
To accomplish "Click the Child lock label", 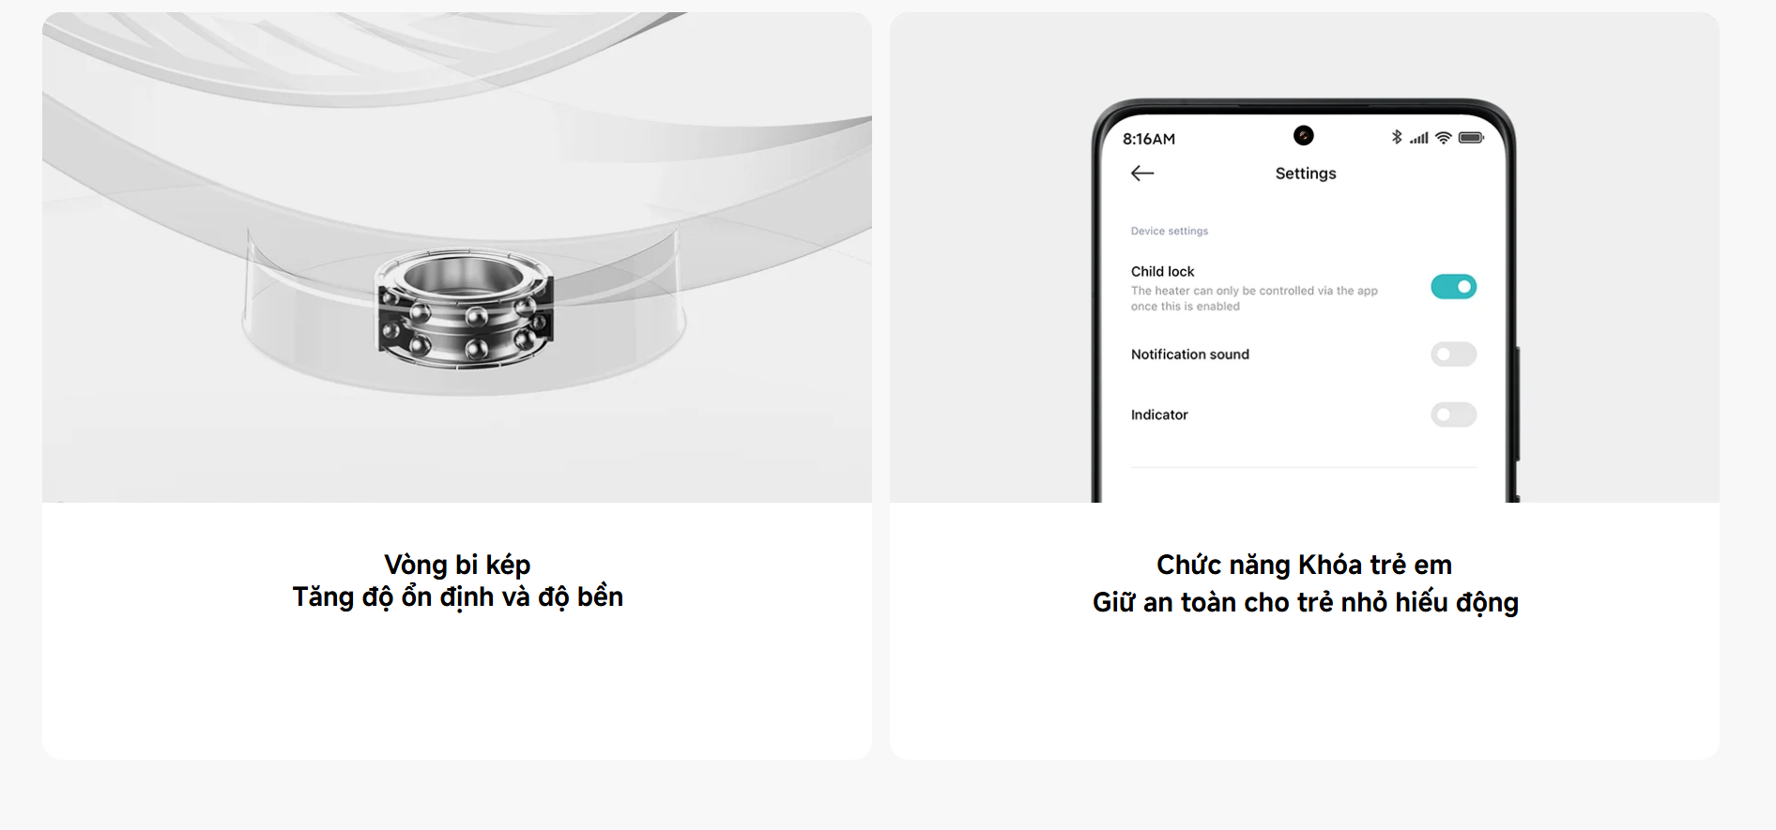I will pos(1162,272).
